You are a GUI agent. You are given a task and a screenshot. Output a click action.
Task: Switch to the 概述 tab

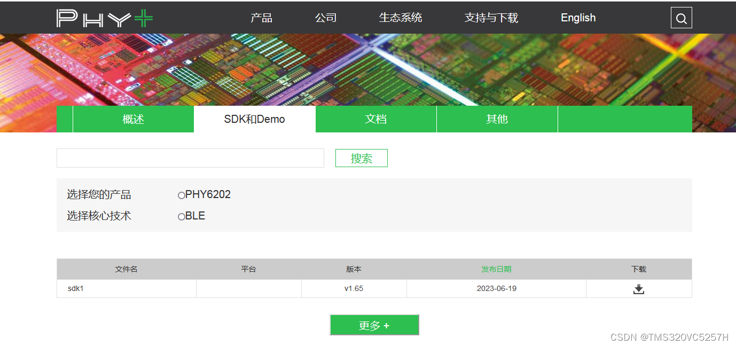(x=133, y=119)
